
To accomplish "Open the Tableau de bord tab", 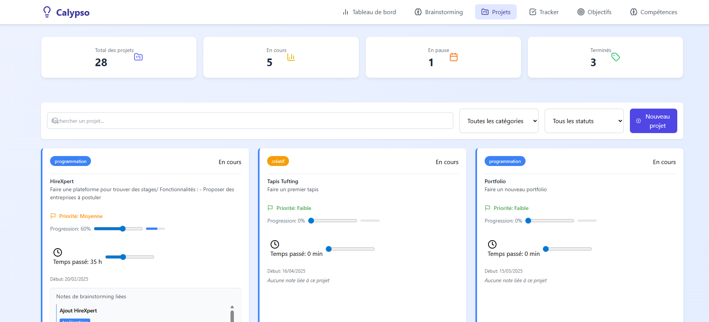I will tap(369, 12).
